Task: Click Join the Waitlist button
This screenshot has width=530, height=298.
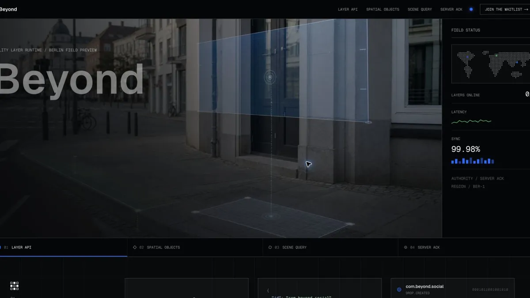Action: [x=506, y=9]
